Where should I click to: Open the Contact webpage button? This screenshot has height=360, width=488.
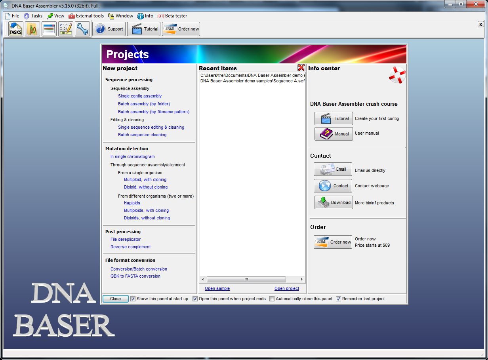333,186
